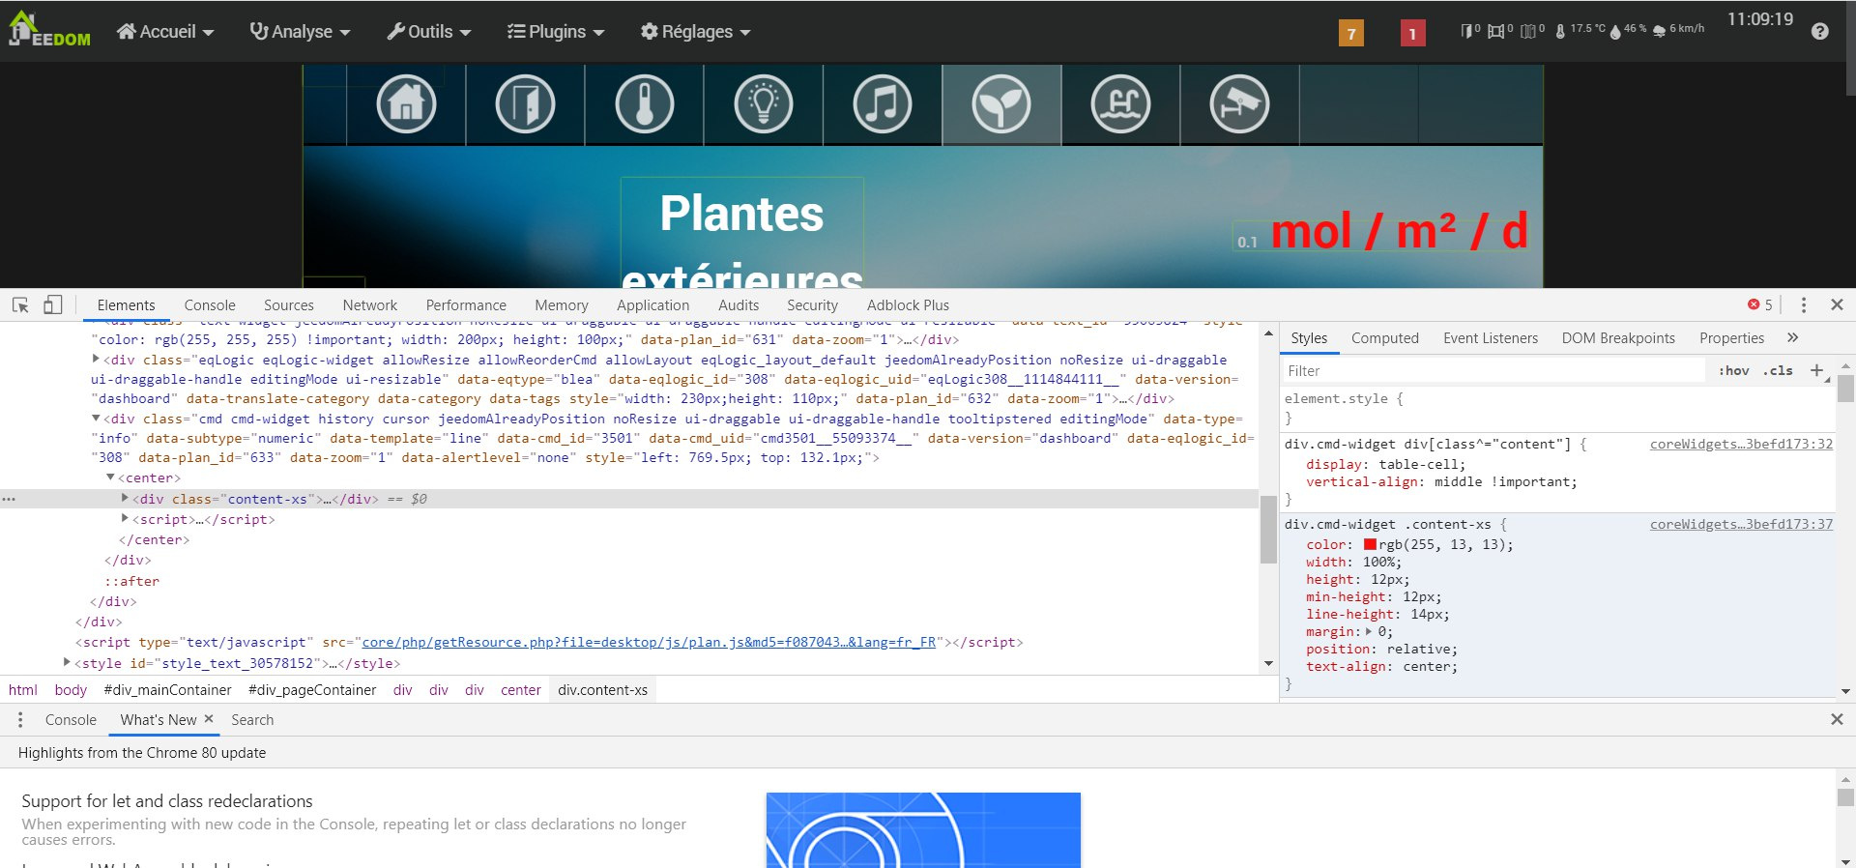Click the shutter summary icon in header
This screenshot has height=868, width=1856.
1527,31
